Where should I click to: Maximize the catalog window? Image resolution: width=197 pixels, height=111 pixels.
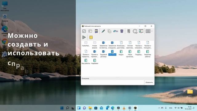tap(145, 26)
